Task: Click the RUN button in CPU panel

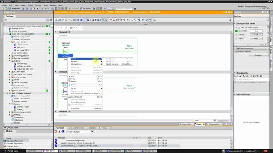Action: [256, 31]
